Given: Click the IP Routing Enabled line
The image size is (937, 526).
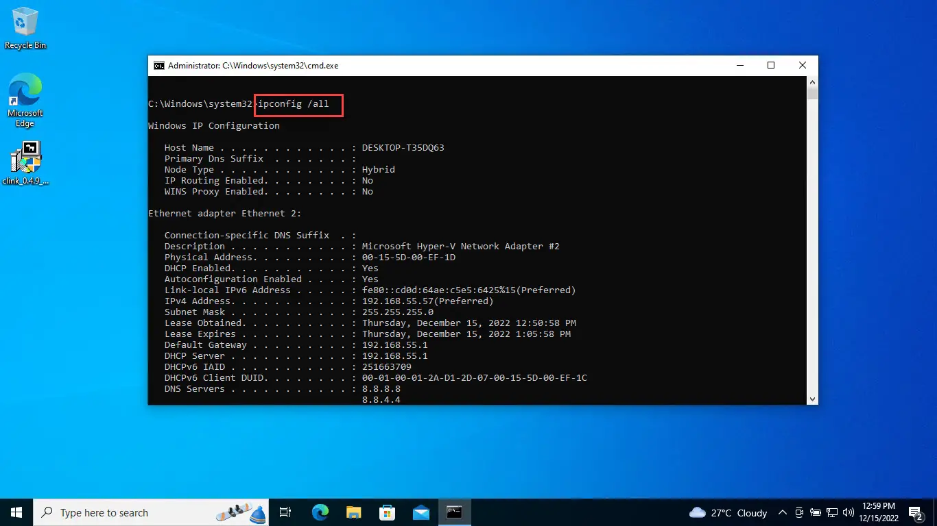Looking at the screenshot, I should pos(269,181).
